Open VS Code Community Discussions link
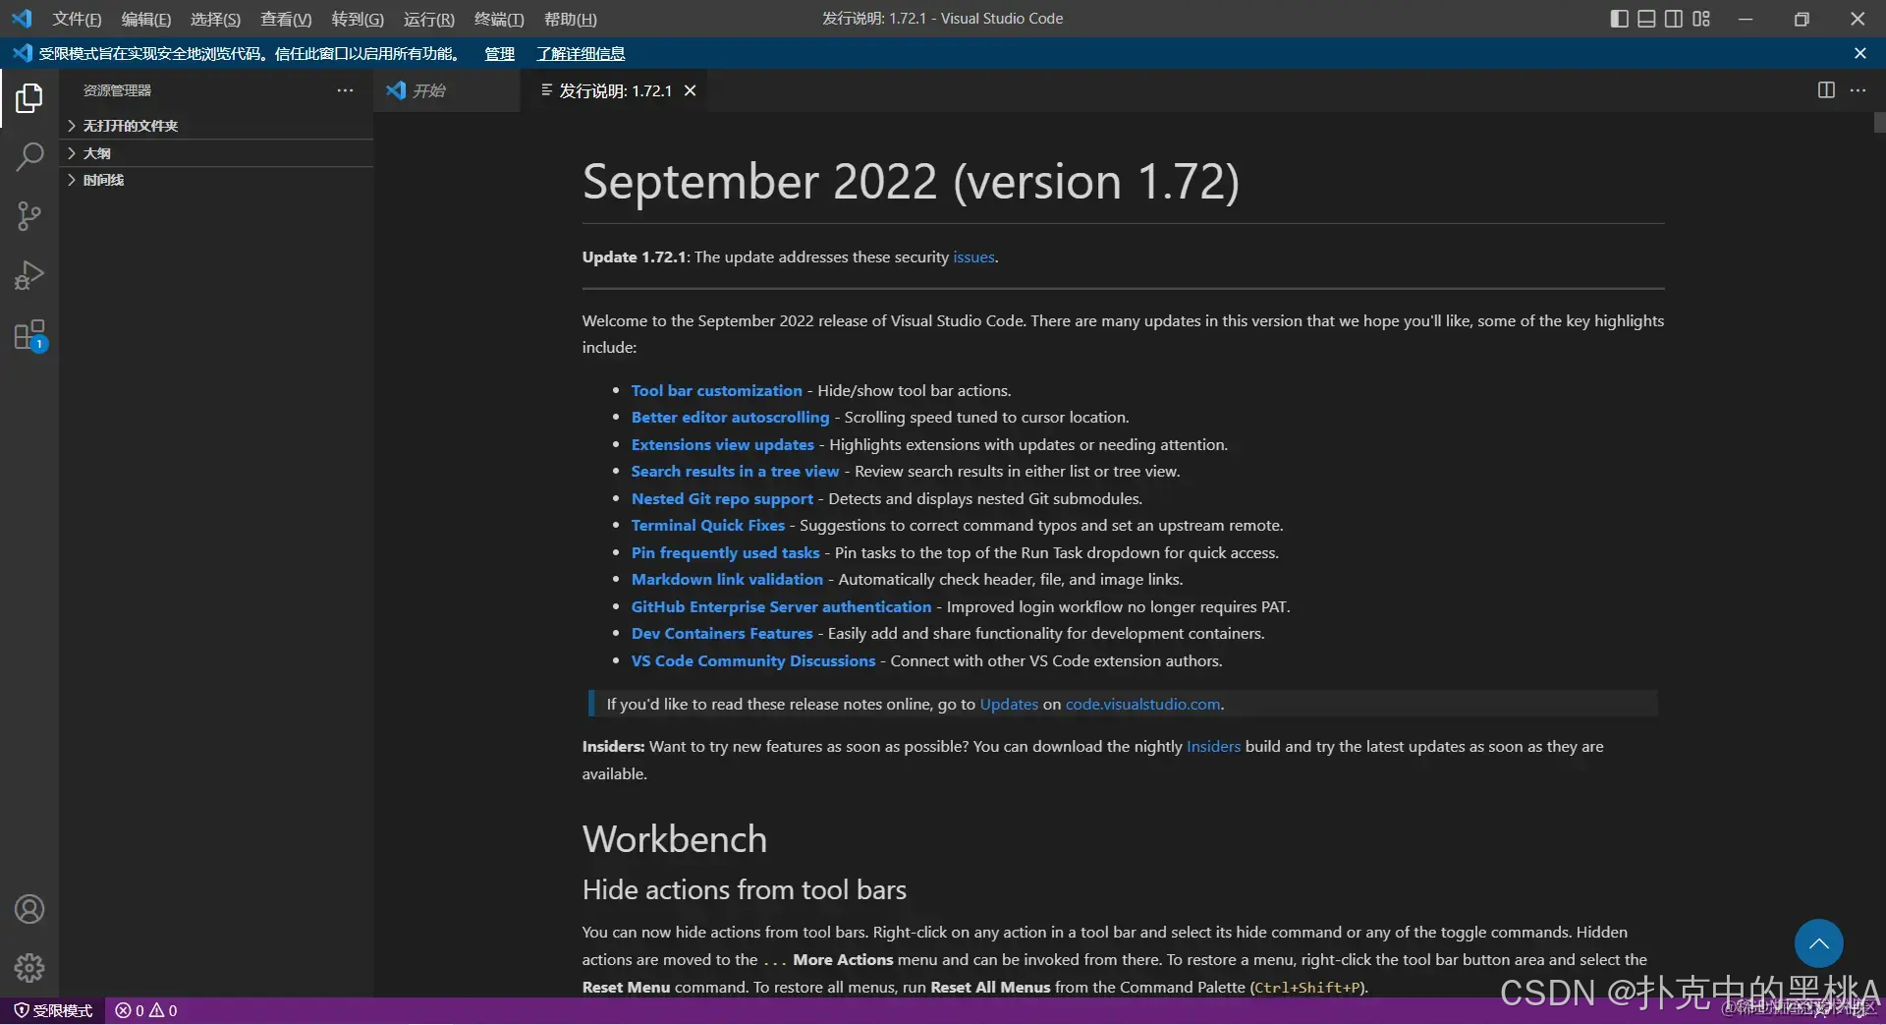1886x1025 pixels. click(752, 660)
